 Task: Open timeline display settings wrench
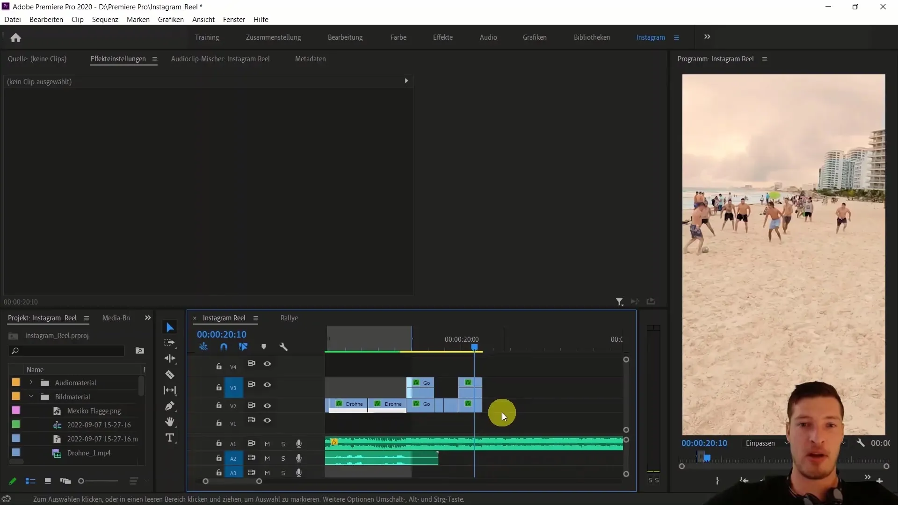(283, 347)
